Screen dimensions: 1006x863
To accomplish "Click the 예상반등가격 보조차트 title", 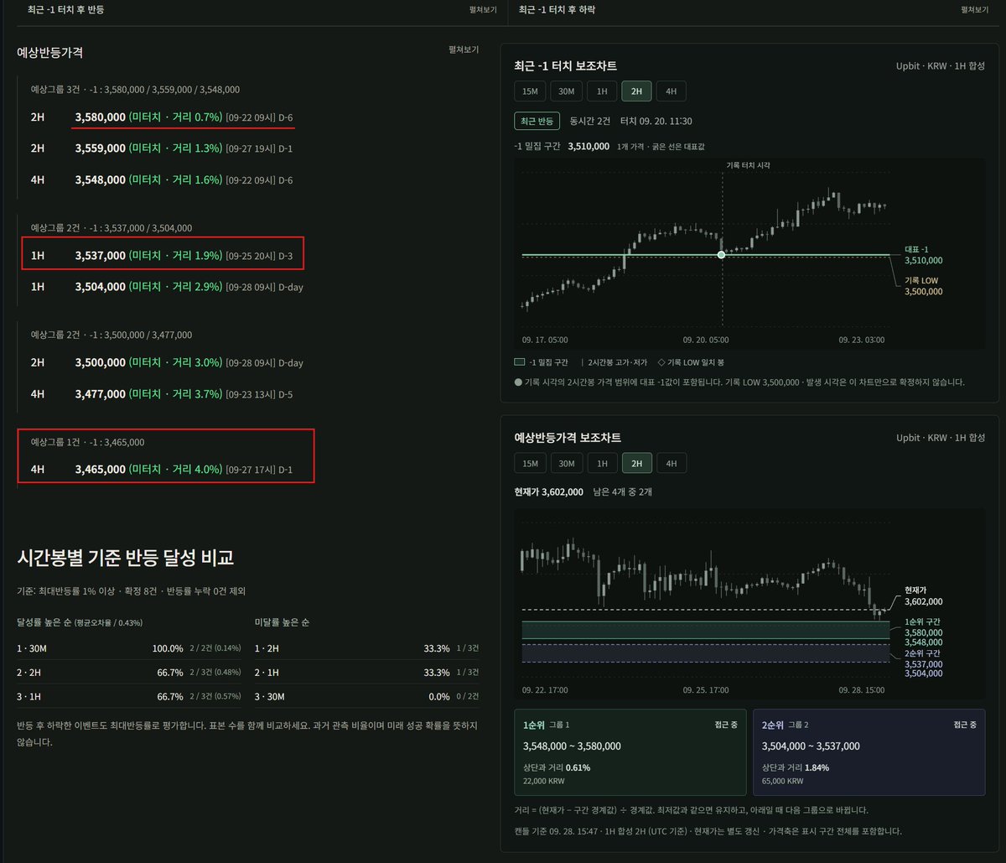I will click(568, 438).
